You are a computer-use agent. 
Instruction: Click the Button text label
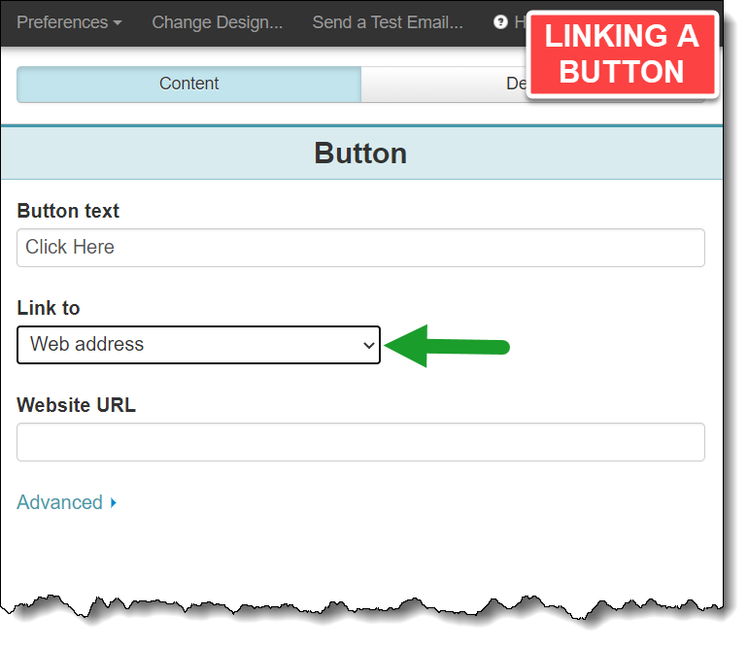coord(68,211)
